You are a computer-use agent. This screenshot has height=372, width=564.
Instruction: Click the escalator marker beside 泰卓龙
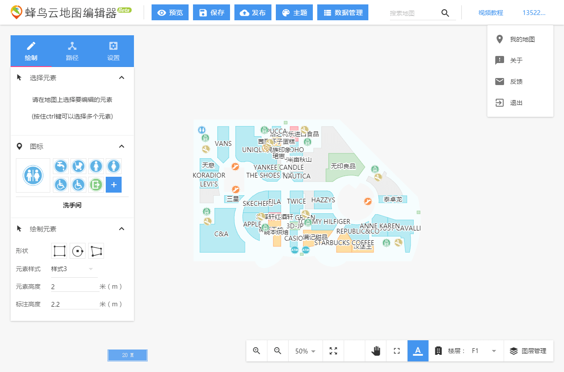coord(368,201)
